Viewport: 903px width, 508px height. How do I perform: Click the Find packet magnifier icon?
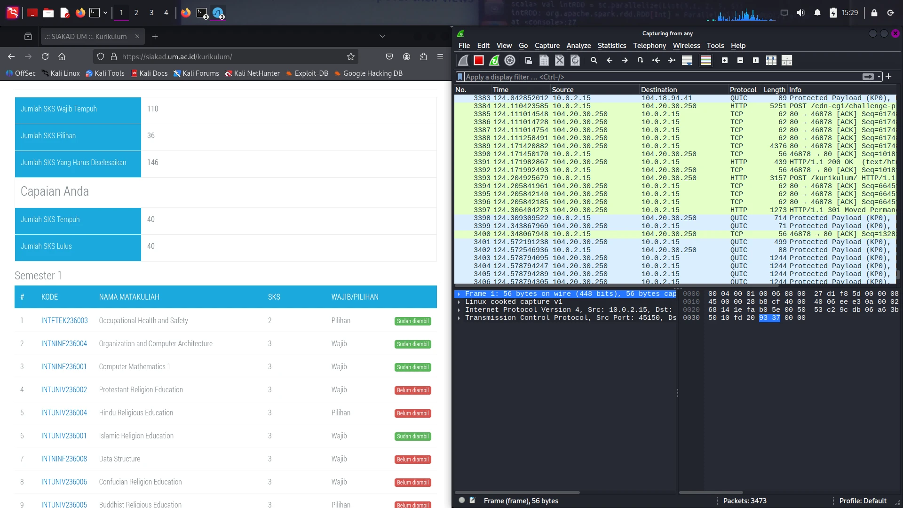click(594, 60)
